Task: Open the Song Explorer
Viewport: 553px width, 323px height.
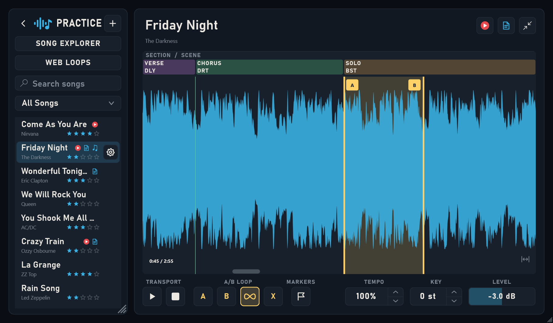Action: coord(68,43)
